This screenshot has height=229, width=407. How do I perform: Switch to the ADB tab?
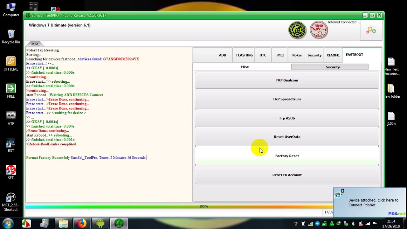click(222, 55)
